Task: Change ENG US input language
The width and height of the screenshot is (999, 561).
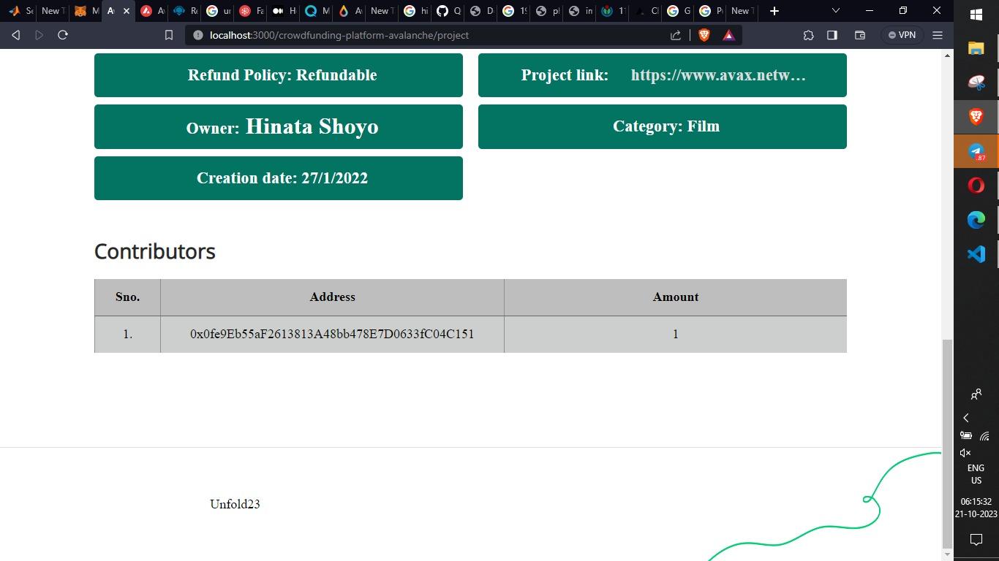Action: [976, 474]
